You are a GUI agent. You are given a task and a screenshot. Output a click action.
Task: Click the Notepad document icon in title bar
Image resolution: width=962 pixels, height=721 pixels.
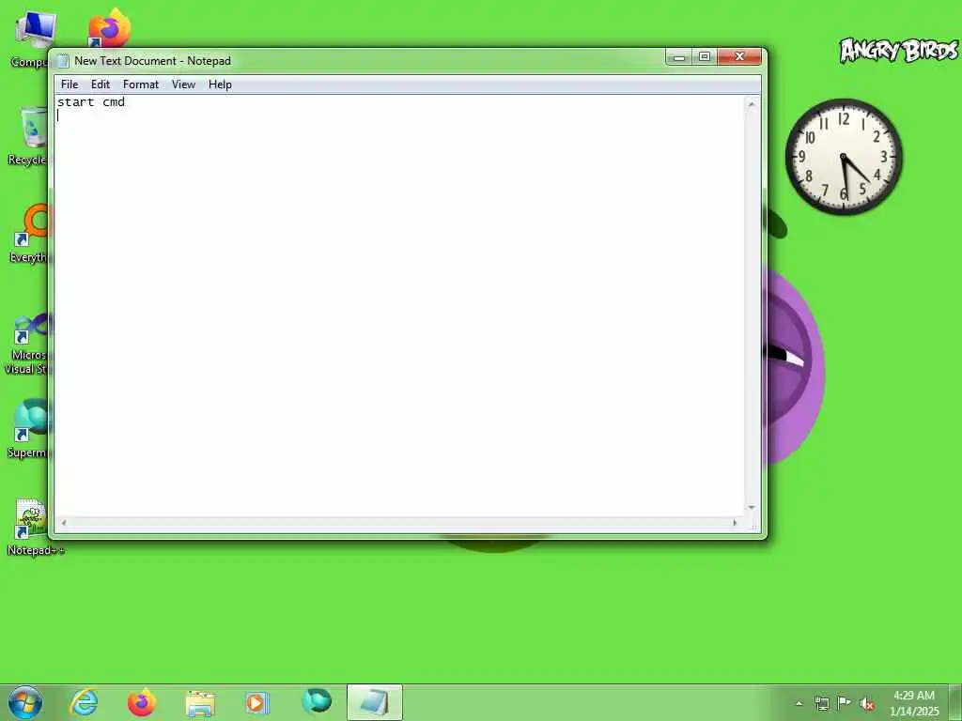click(x=63, y=61)
